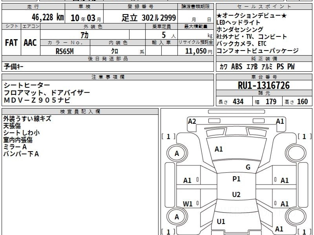Select the ホンダセンシング sales point line
Viewport: 314px width, 235px height.
pyautogui.click(x=240, y=30)
